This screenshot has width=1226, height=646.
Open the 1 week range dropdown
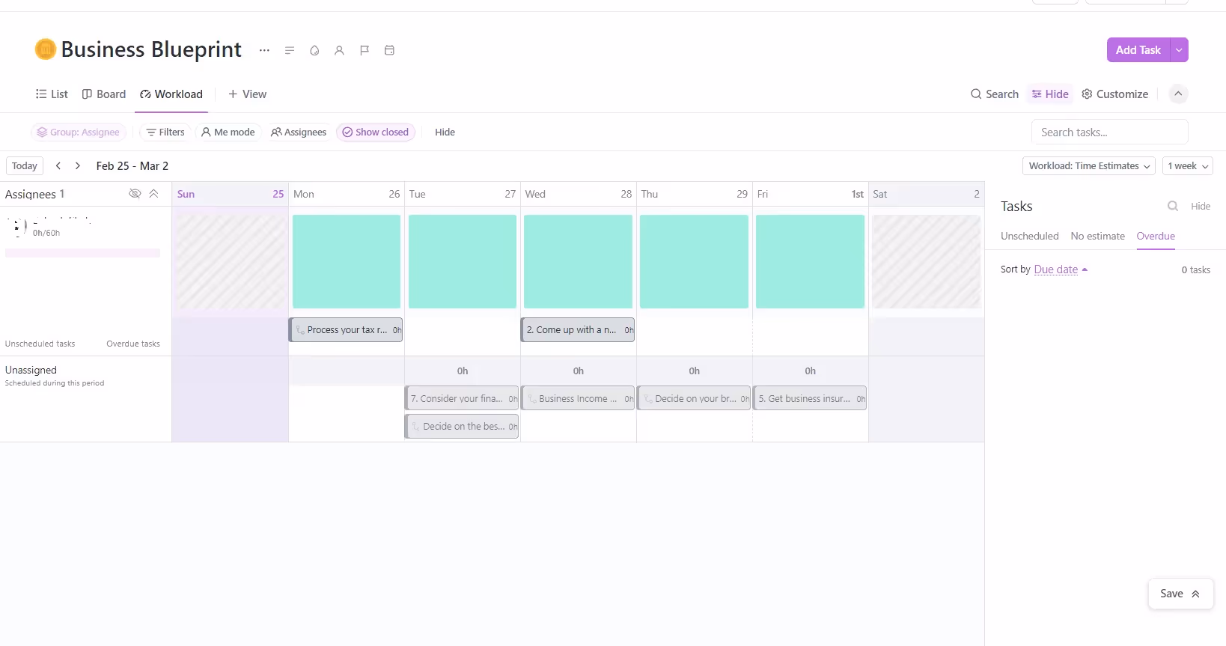[x=1188, y=165]
